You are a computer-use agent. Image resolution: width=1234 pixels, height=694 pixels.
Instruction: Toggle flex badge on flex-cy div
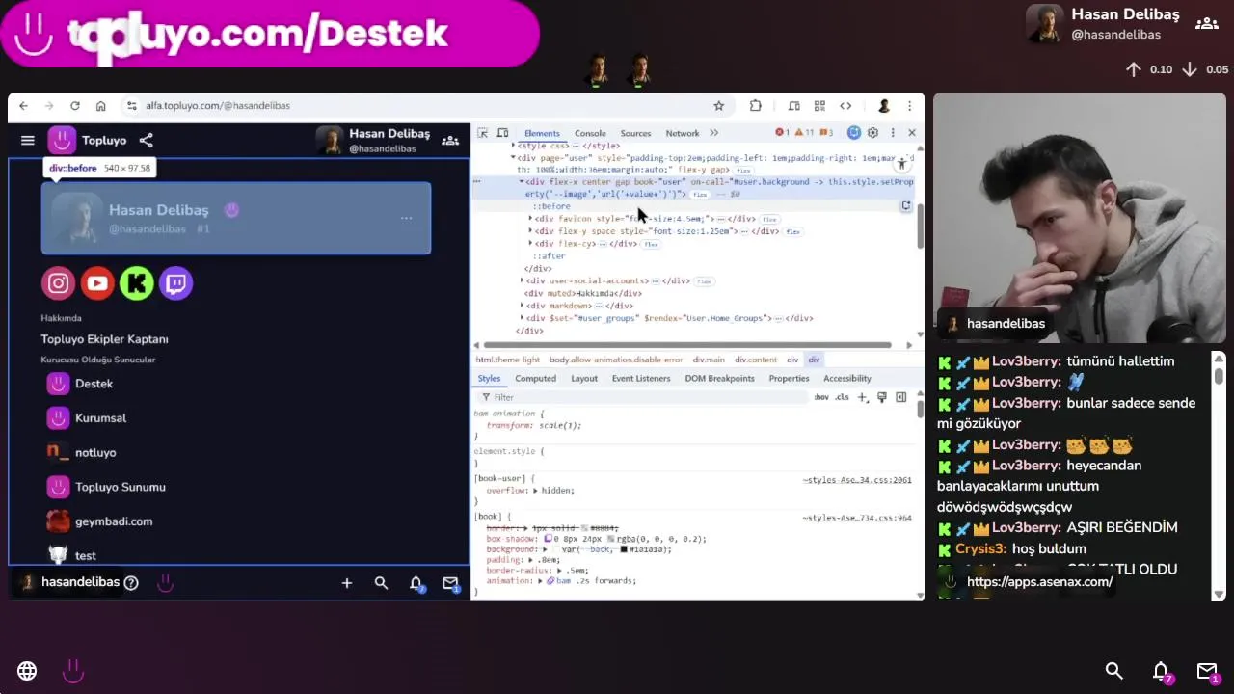click(x=651, y=245)
